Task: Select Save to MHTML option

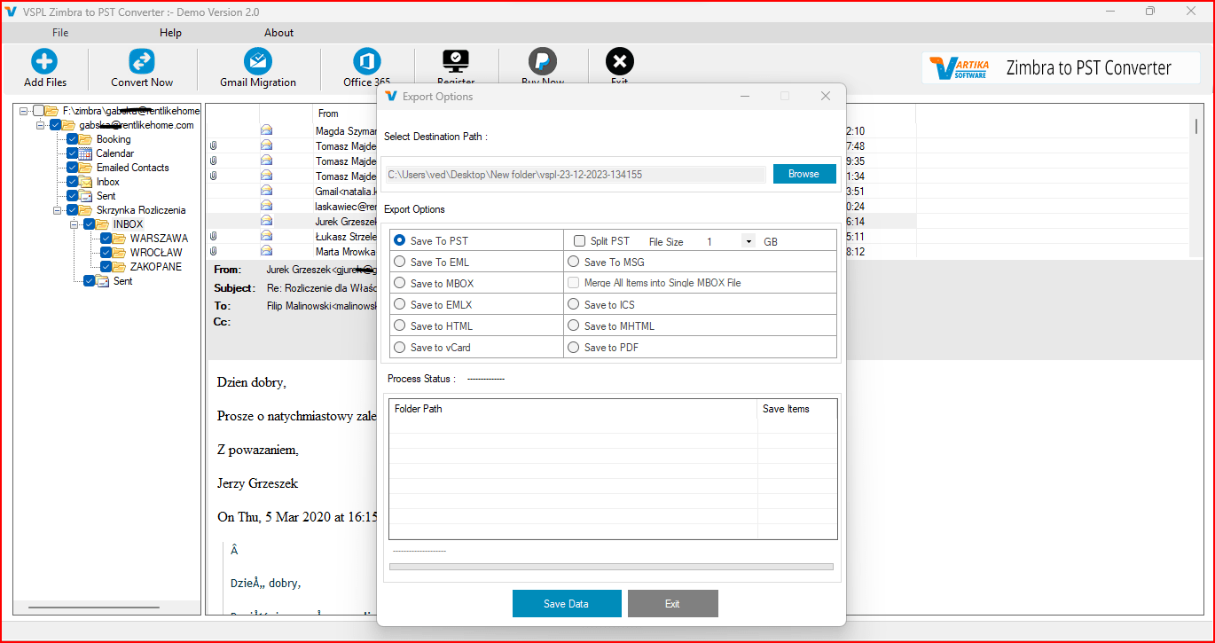Action: [x=574, y=325]
